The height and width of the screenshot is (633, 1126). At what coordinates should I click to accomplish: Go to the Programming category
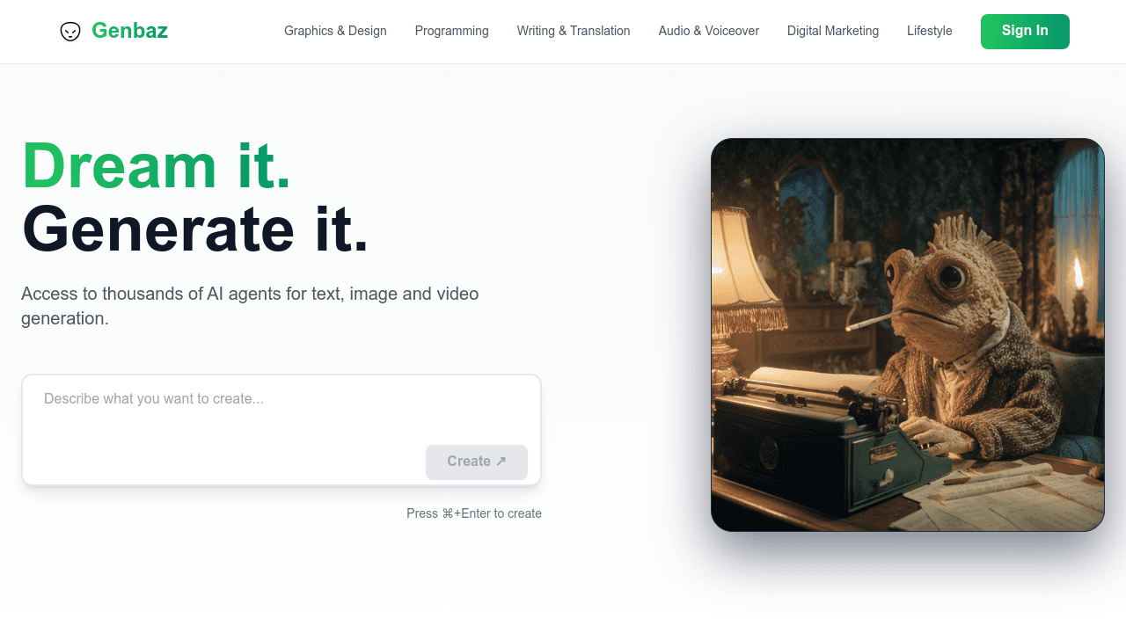click(x=451, y=31)
